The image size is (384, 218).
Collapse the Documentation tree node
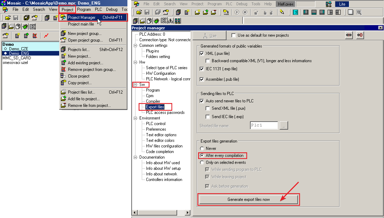click(x=135, y=157)
